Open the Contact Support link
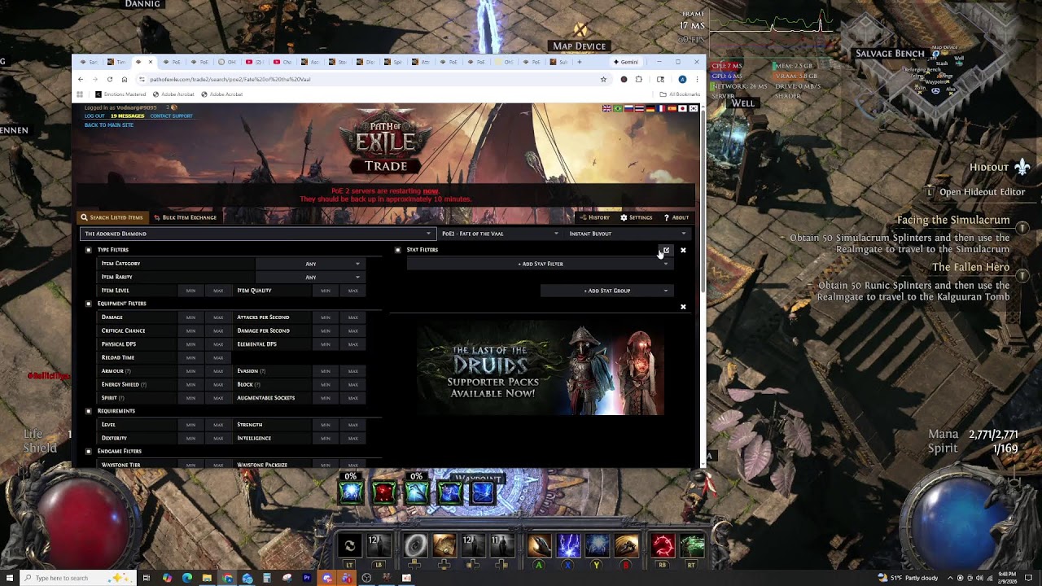This screenshot has width=1042, height=586. pyautogui.click(x=171, y=116)
